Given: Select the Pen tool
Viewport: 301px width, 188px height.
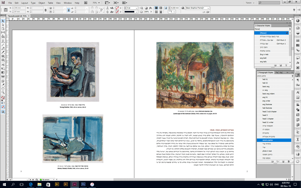Looking at the screenshot, I should pos(3,49).
